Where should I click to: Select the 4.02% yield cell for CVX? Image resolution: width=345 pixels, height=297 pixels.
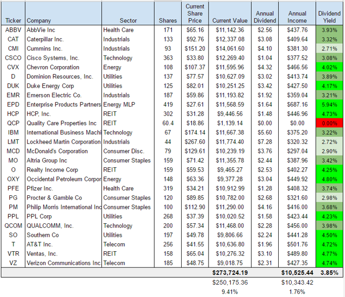329,67
